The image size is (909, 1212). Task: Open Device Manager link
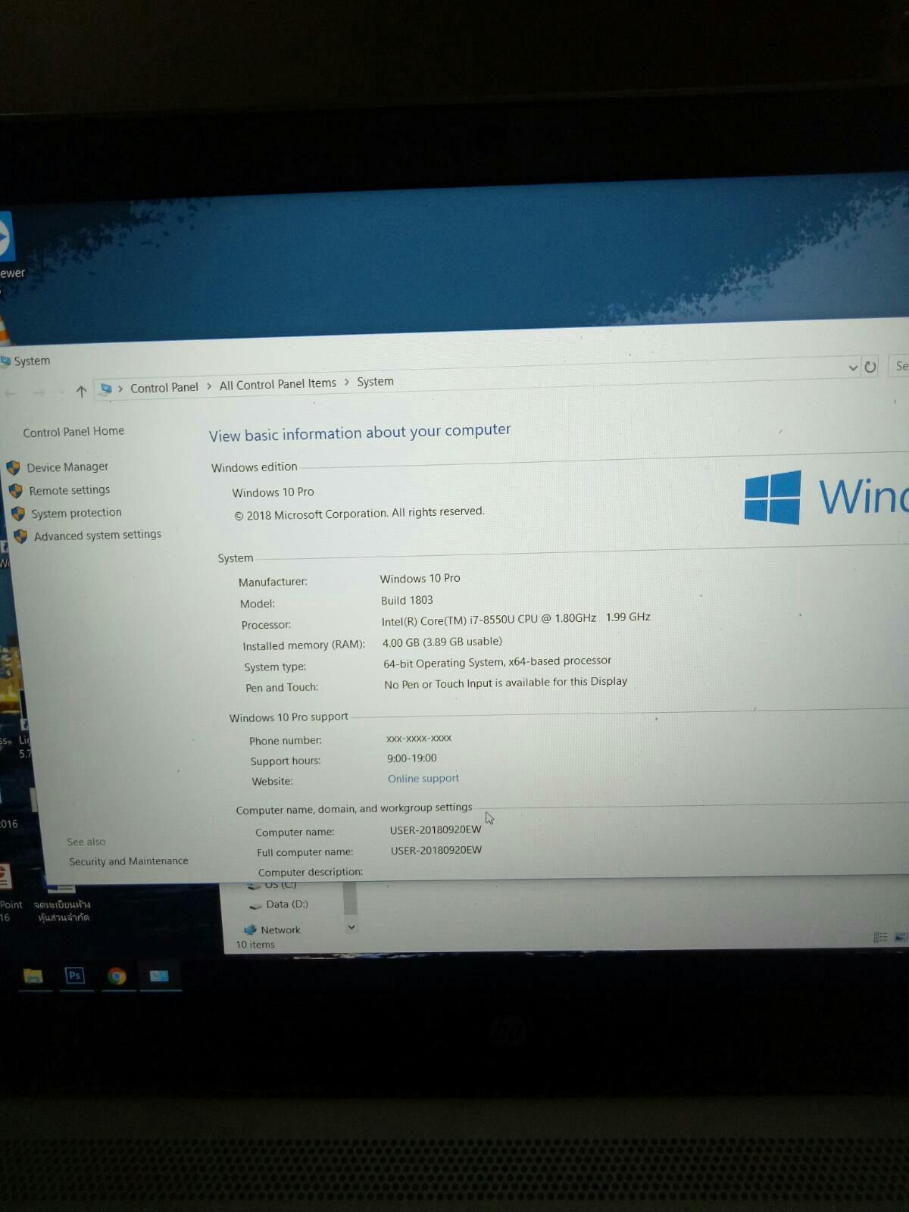click(x=67, y=467)
